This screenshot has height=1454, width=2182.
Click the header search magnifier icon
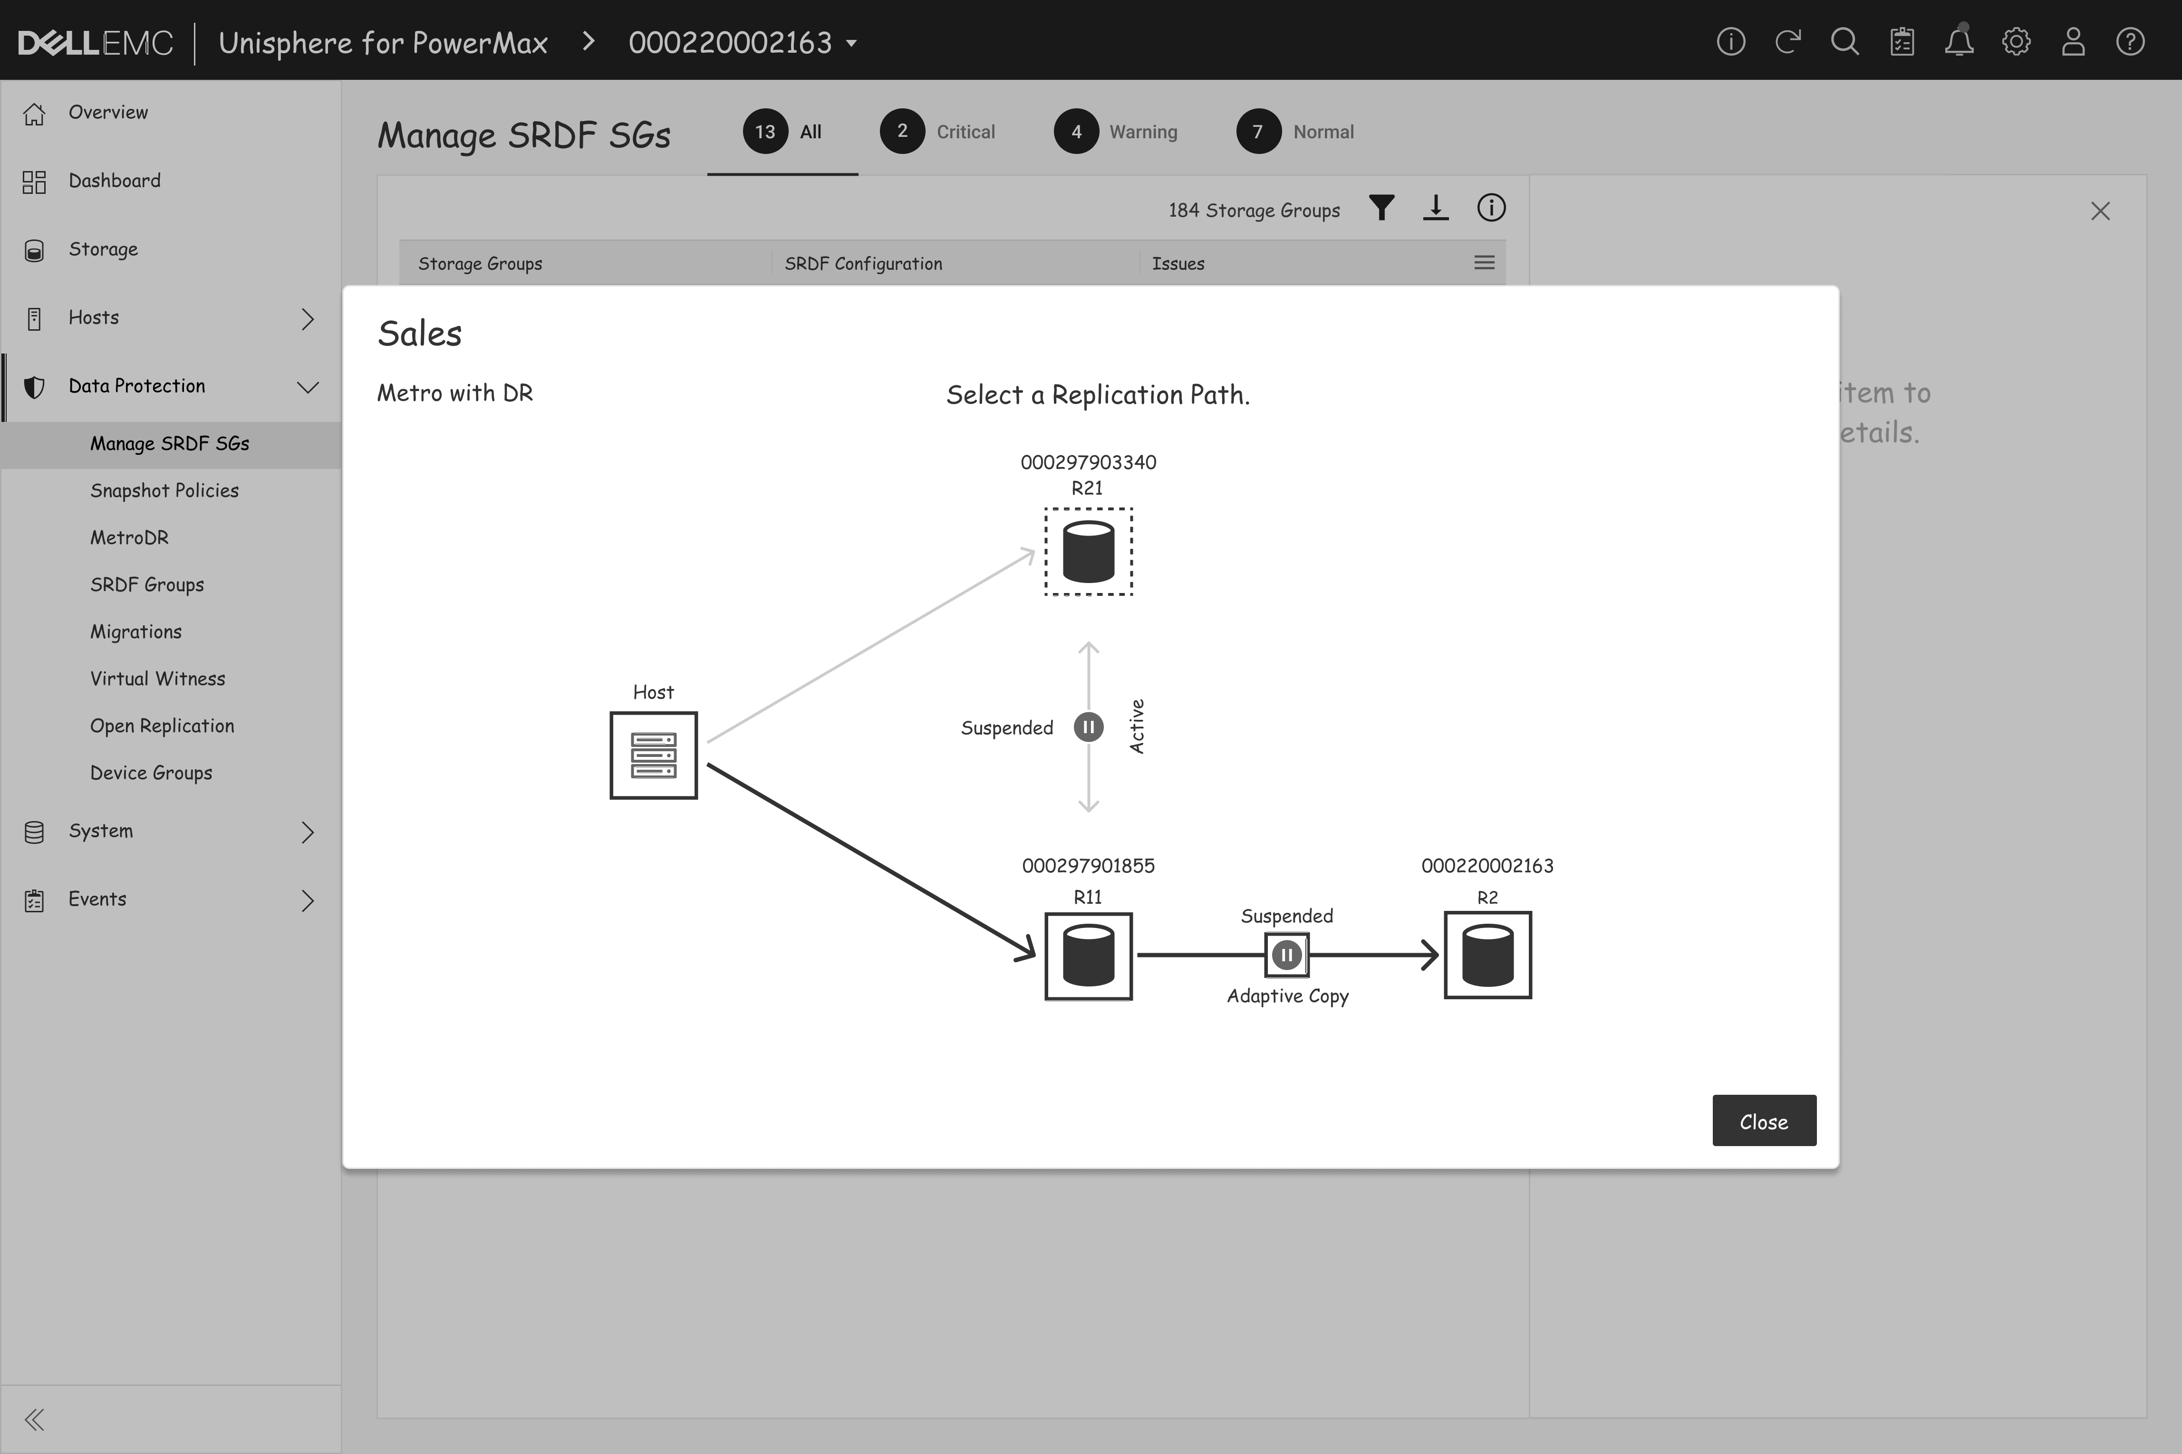(1844, 42)
